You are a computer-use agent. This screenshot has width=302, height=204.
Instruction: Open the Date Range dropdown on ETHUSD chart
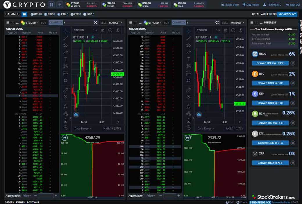205,129
